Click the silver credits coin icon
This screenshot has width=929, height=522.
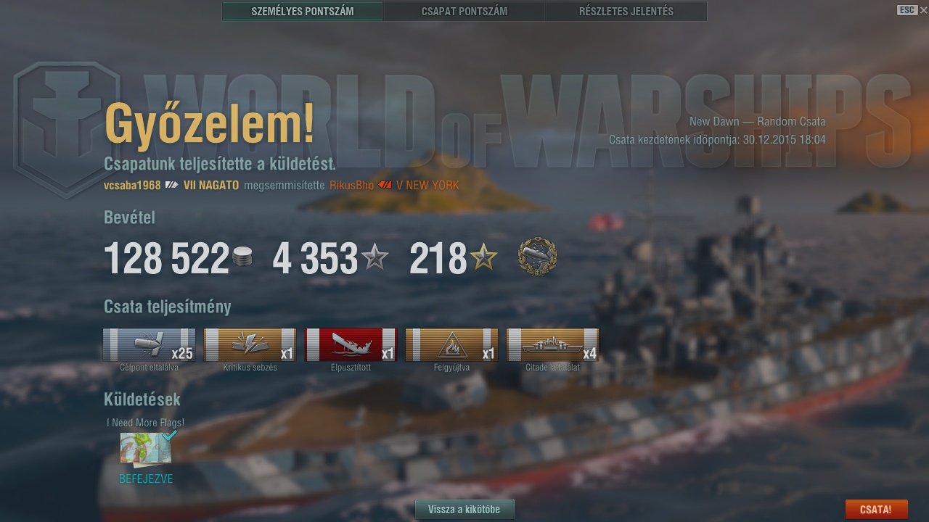(x=242, y=257)
